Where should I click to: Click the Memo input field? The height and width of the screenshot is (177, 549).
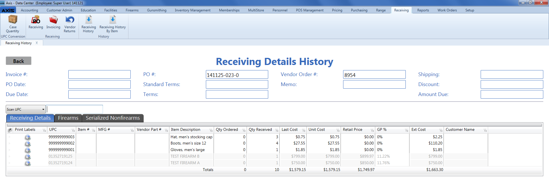tap(374, 84)
